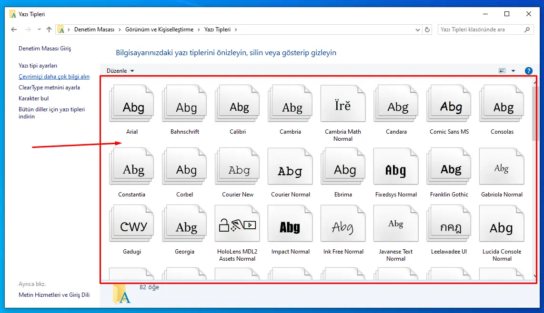Select the Gabriola Normal font icon
The image size is (544, 313).
click(x=502, y=166)
